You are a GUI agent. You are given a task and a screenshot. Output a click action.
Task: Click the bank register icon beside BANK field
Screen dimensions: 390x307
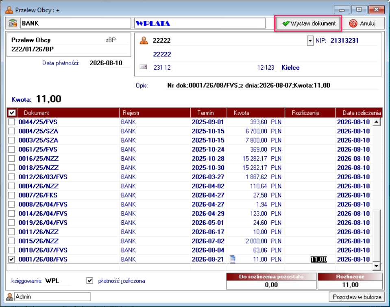point(13,23)
